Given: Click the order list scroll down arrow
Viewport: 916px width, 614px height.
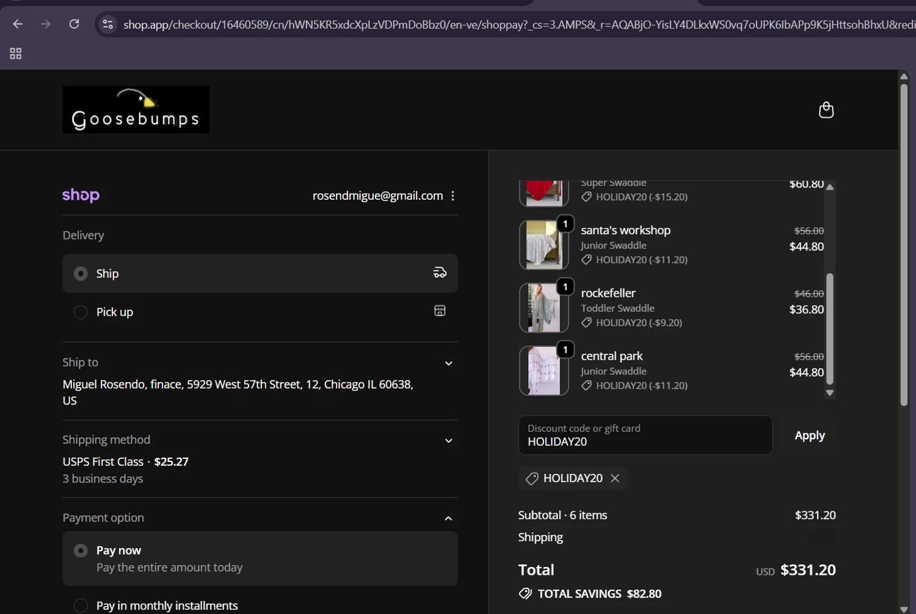Looking at the screenshot, I should (830, 393).
